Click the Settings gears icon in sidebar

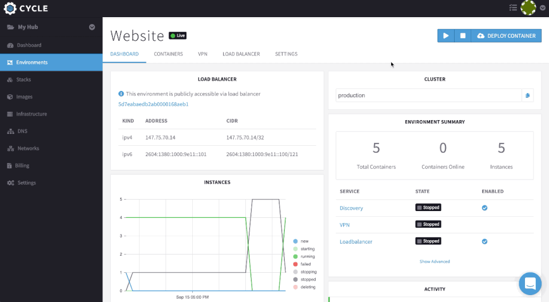click(10, 182)
